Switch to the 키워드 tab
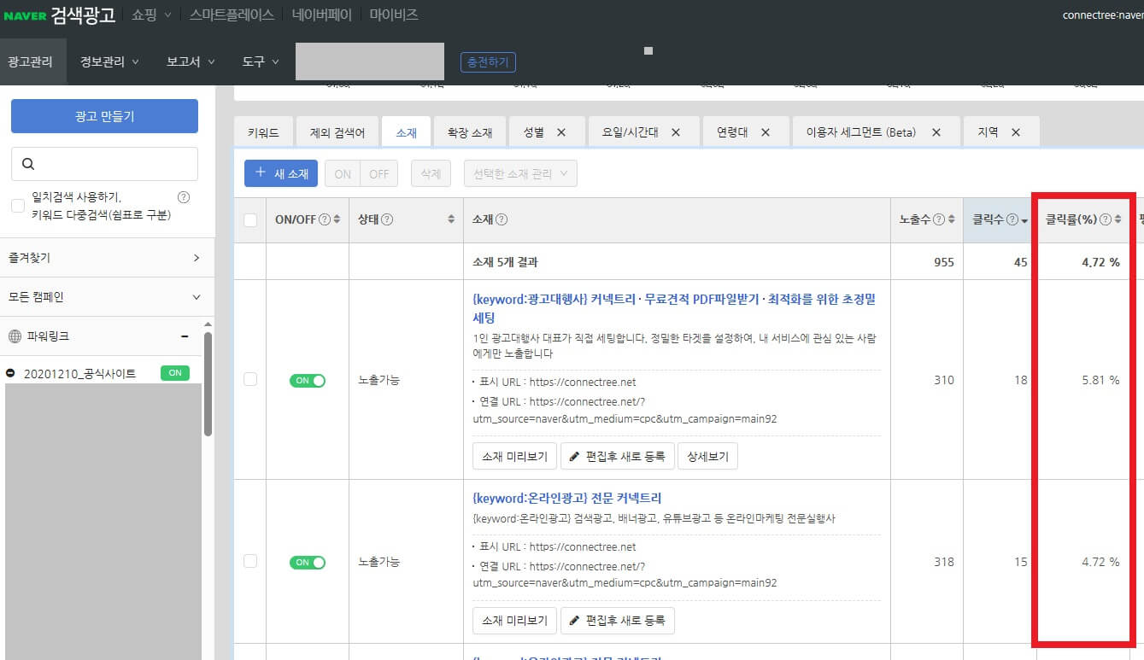 tap(263, 132)
